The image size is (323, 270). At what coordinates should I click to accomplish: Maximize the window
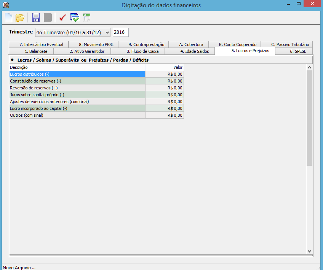coord(299,4)
